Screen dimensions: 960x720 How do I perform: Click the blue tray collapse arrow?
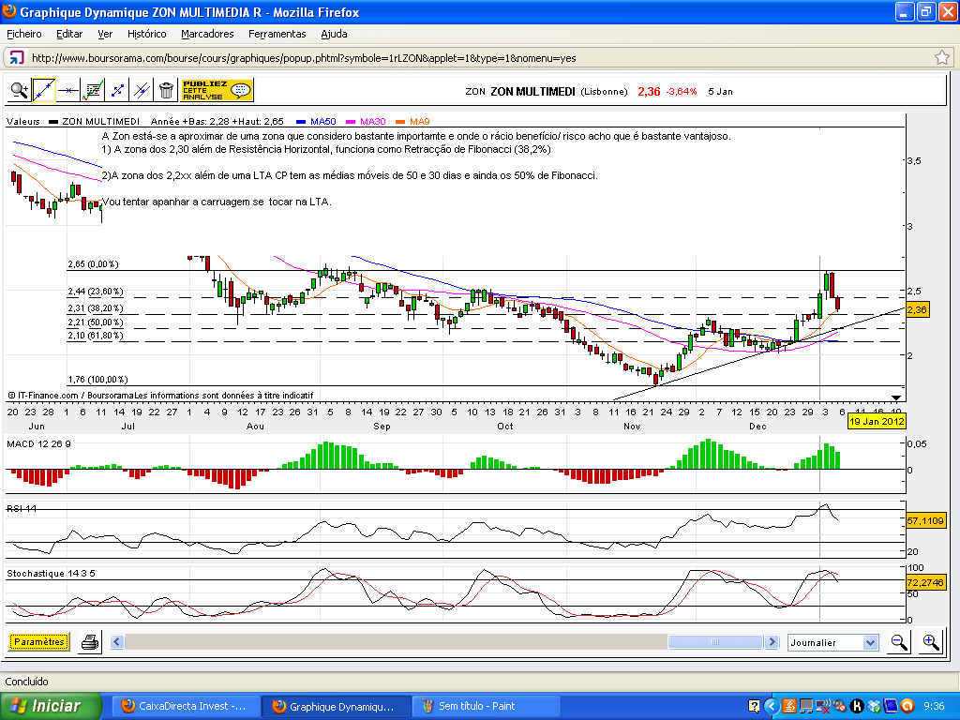[772, 707]
